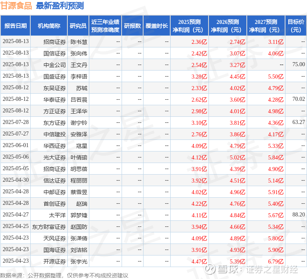Viewport: 307px width, 279px height.
Task: Select researcher 胡思蓓 cell
Action: [x=79, y=169]
